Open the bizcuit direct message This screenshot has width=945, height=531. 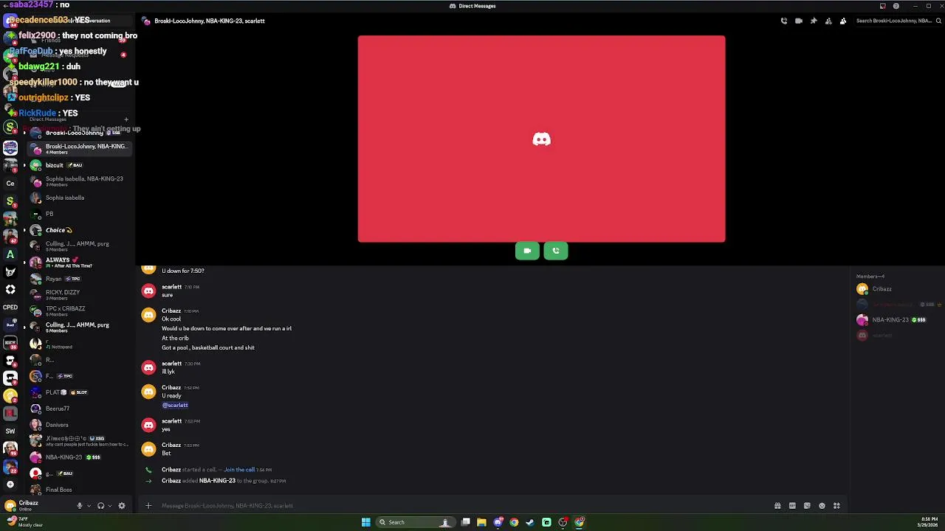[80, 165]
